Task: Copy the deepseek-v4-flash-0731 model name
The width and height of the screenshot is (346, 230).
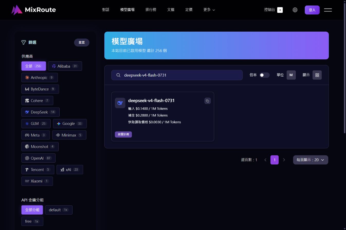Action: click(207, 101)
